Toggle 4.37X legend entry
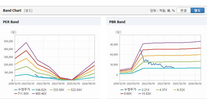207x99 pixels. click(161, 90)
